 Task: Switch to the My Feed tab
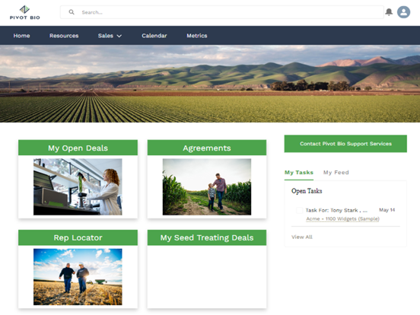(x=336, y=173)
